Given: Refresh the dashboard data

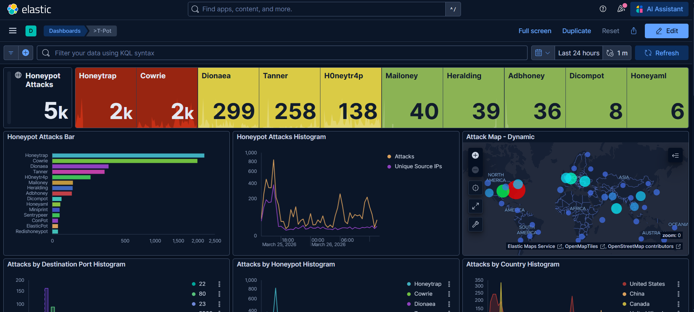Looking at the screenshot, I should (x=662, y=53).
